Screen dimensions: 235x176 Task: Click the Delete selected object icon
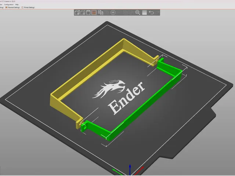[83, 12]
